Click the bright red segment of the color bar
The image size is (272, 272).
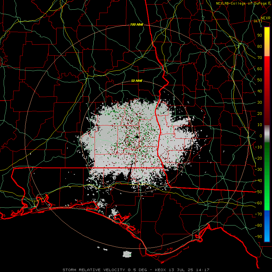(x=267, y=63)
